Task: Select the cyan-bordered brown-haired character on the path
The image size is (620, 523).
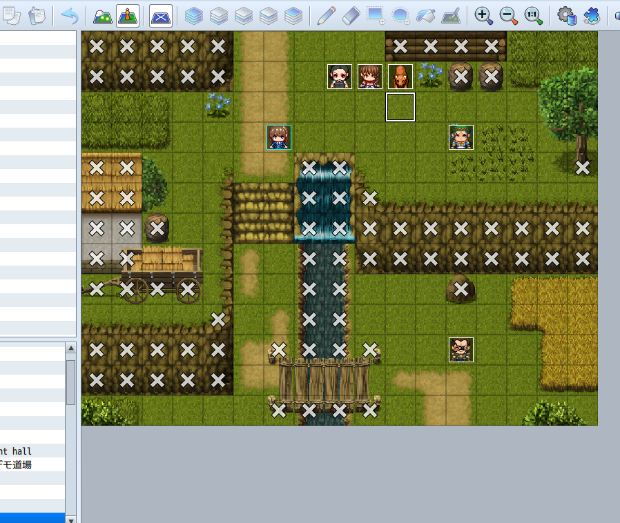Action: coord(279,137)
